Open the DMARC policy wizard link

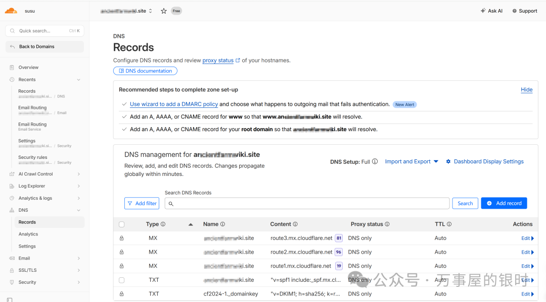(173, 104)
